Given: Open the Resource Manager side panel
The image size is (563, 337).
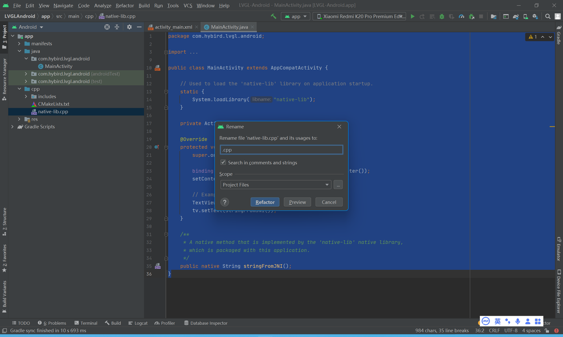Looking at the screenshot, I should click(x=4, y=80).
